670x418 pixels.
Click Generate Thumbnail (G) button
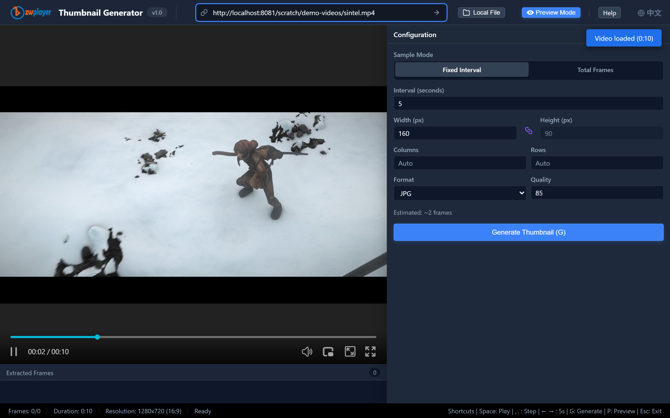(528, 232)
